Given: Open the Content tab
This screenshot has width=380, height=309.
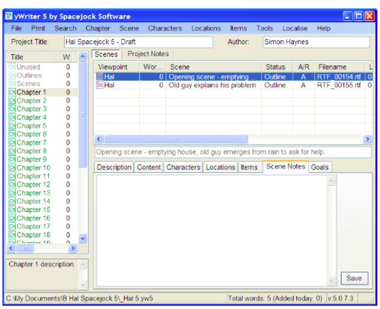Looking at the screenshot, I should [x=148, y=167].
